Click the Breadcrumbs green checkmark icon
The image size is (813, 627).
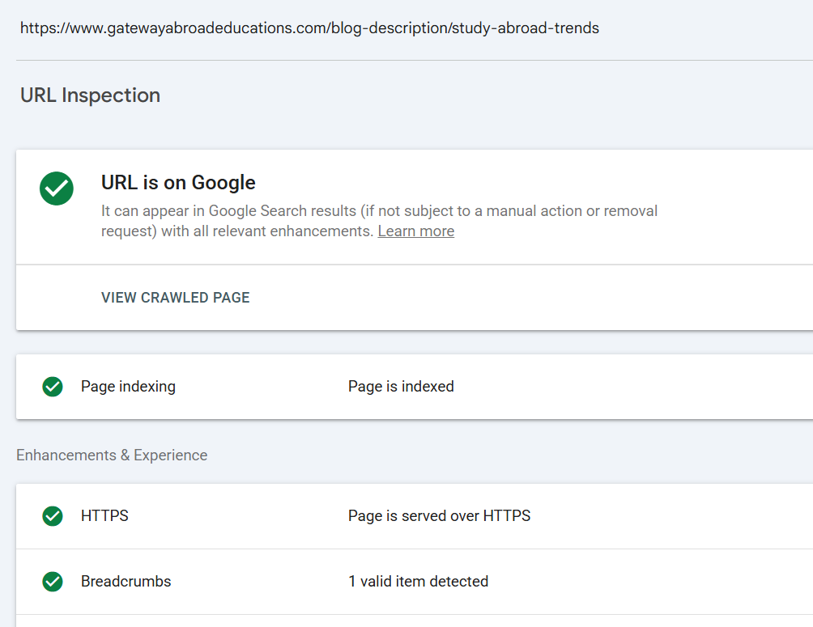point(53,582)
